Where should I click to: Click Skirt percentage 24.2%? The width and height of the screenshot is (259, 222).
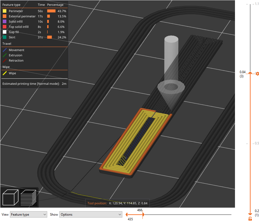click(62, 37)
